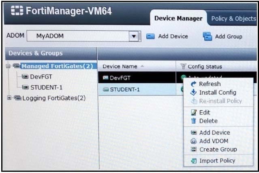Switch to the Policy & Objects tab
This screenshot has height=173, width=259.
coord(233,19)
